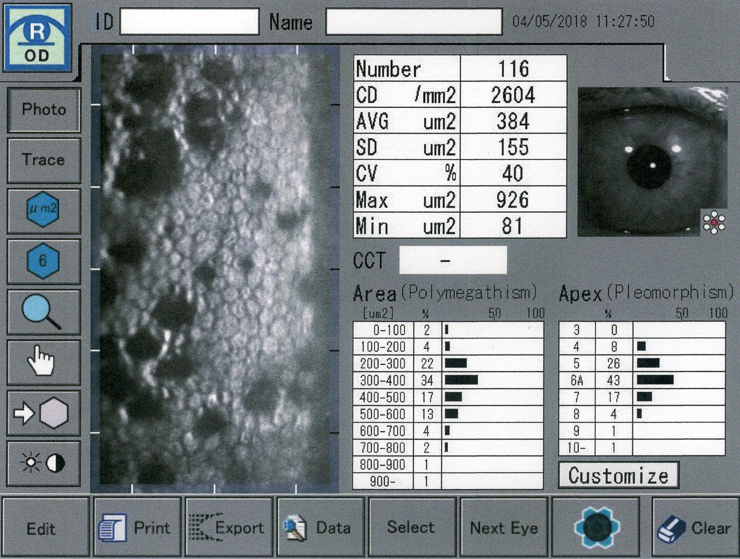This screenshot has height=559, width=740.
Task: Switch to Photo view mode
Action: click(x=44, y=110)
